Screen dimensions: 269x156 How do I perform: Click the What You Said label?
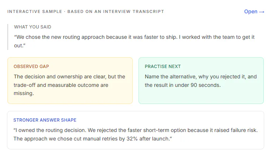[33, 27]
